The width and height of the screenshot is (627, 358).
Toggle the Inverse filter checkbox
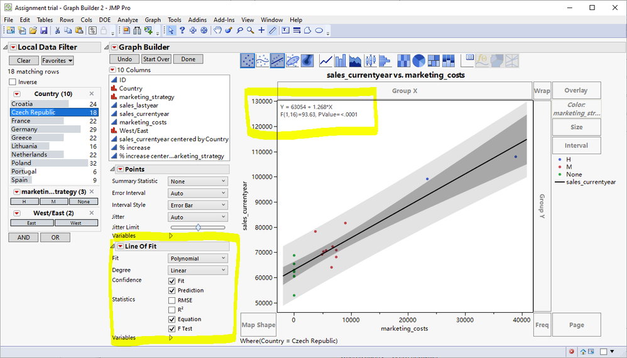pos(13,82)
